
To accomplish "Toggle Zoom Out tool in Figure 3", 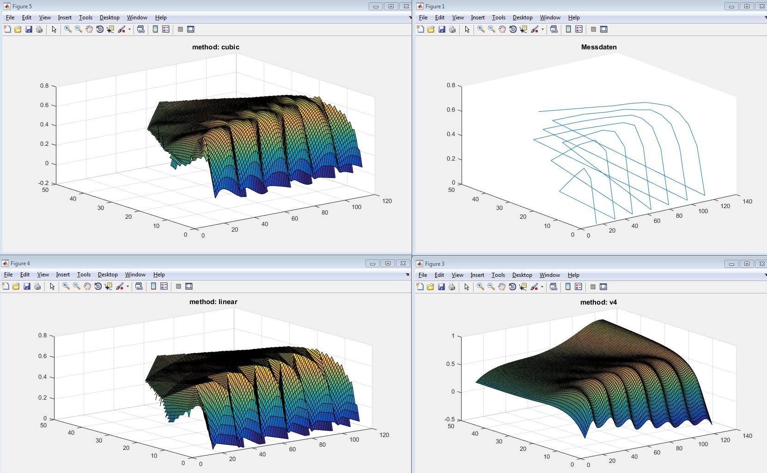I will tap(491, 287).
